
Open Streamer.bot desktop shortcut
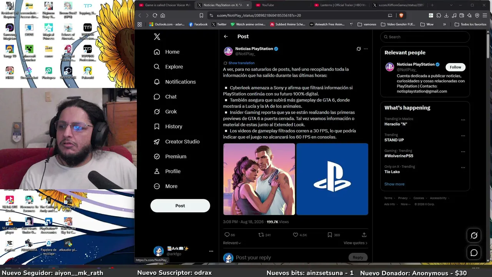[29, 73]
